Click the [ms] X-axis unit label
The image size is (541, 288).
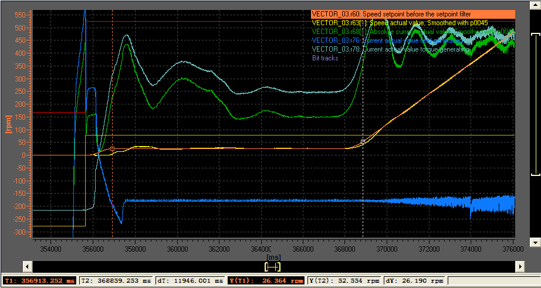coord(273,257)
